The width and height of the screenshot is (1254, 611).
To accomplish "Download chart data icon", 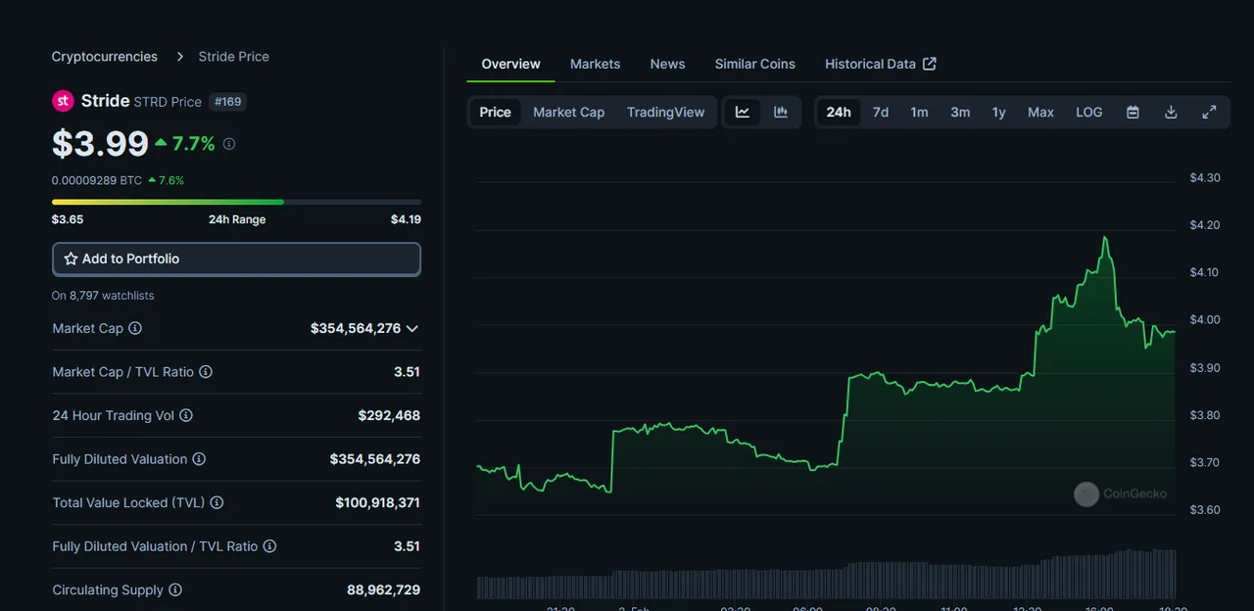I will pos(1171,113).
